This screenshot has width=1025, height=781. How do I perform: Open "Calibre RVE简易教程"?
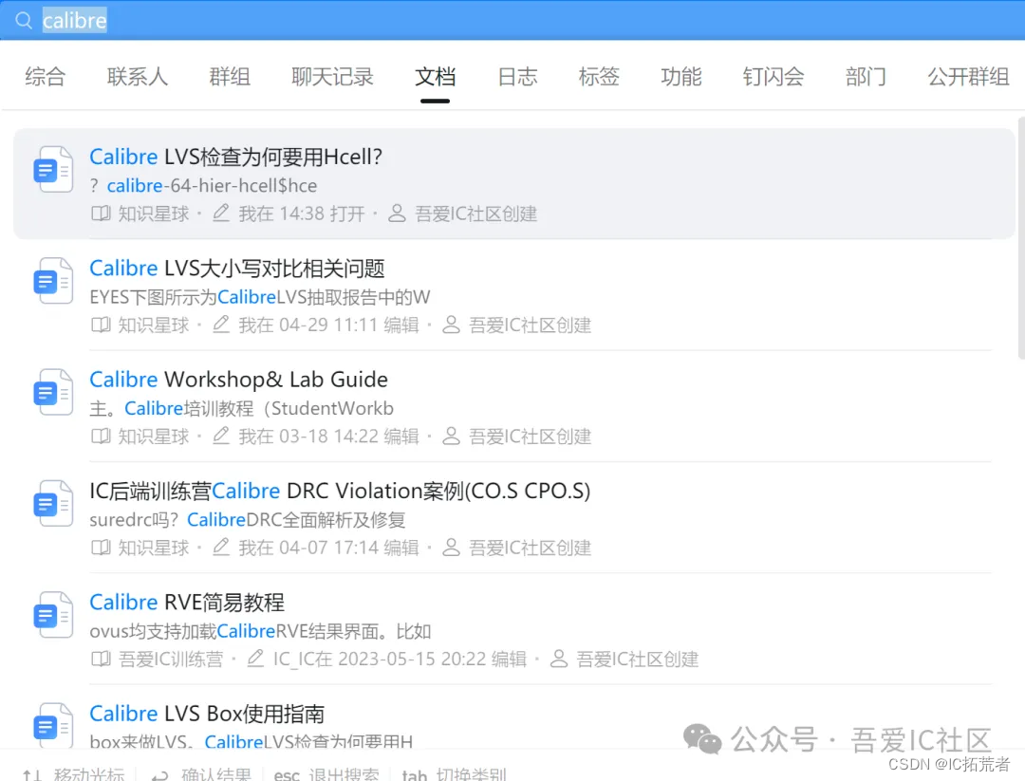pyautogui.click(x=185, y=602)
